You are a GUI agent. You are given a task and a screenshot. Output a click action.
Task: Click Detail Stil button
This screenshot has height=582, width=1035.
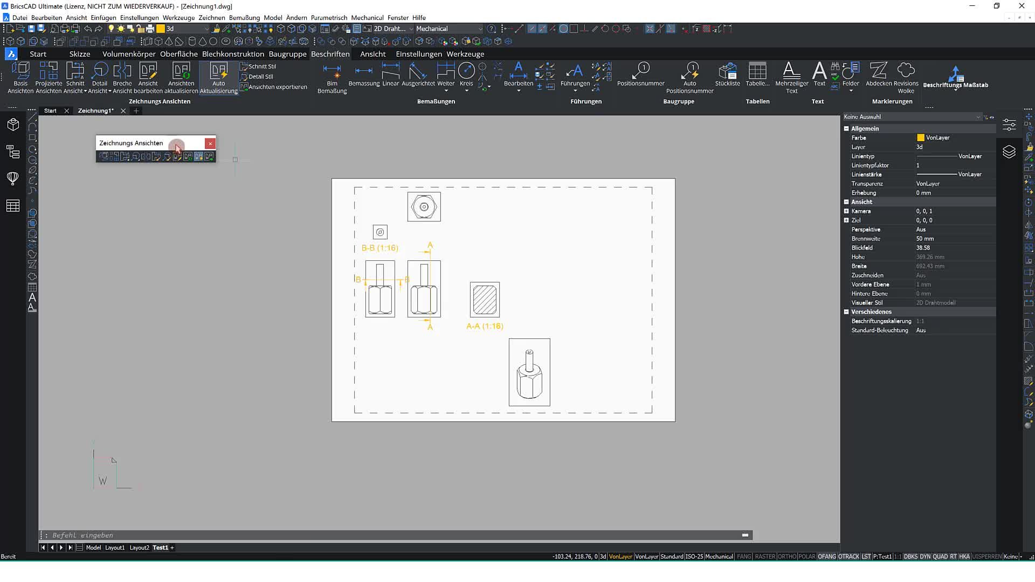[x=257, y=77]
